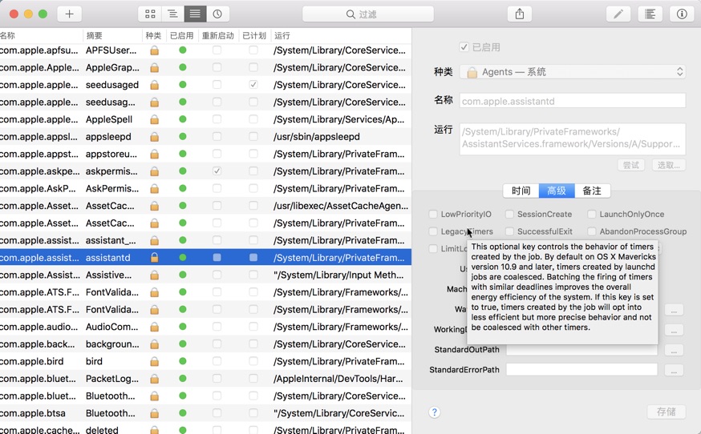Click the 名称 field com.apple.assistantd
This screenshot has height=434, width=701.
[572, 101]
